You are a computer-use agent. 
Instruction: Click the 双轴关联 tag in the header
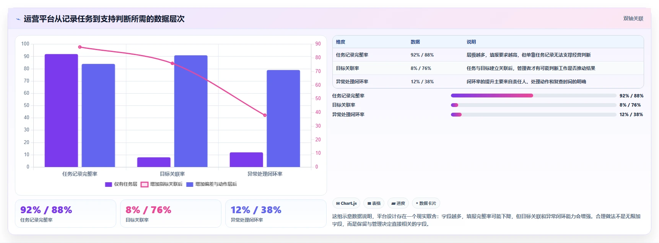(633, 18)
